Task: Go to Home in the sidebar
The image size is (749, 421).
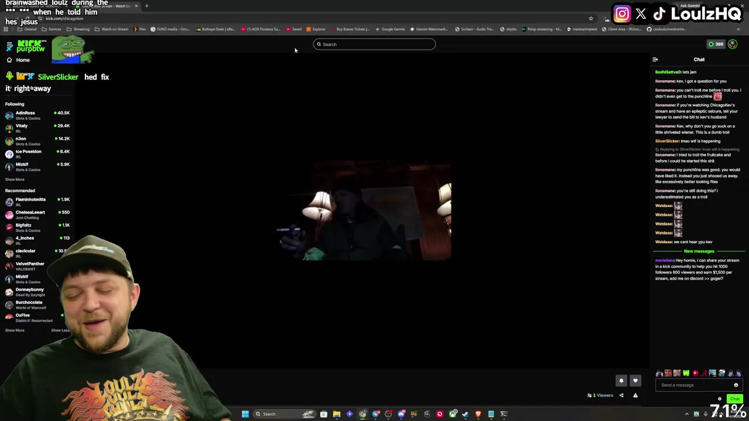Action: (23, 60)
